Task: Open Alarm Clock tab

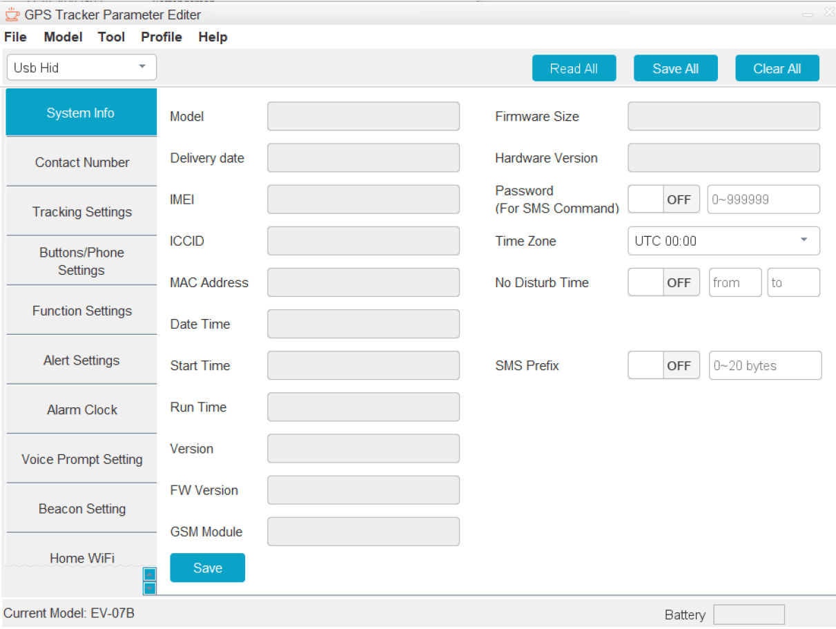Action: point(81,409)
